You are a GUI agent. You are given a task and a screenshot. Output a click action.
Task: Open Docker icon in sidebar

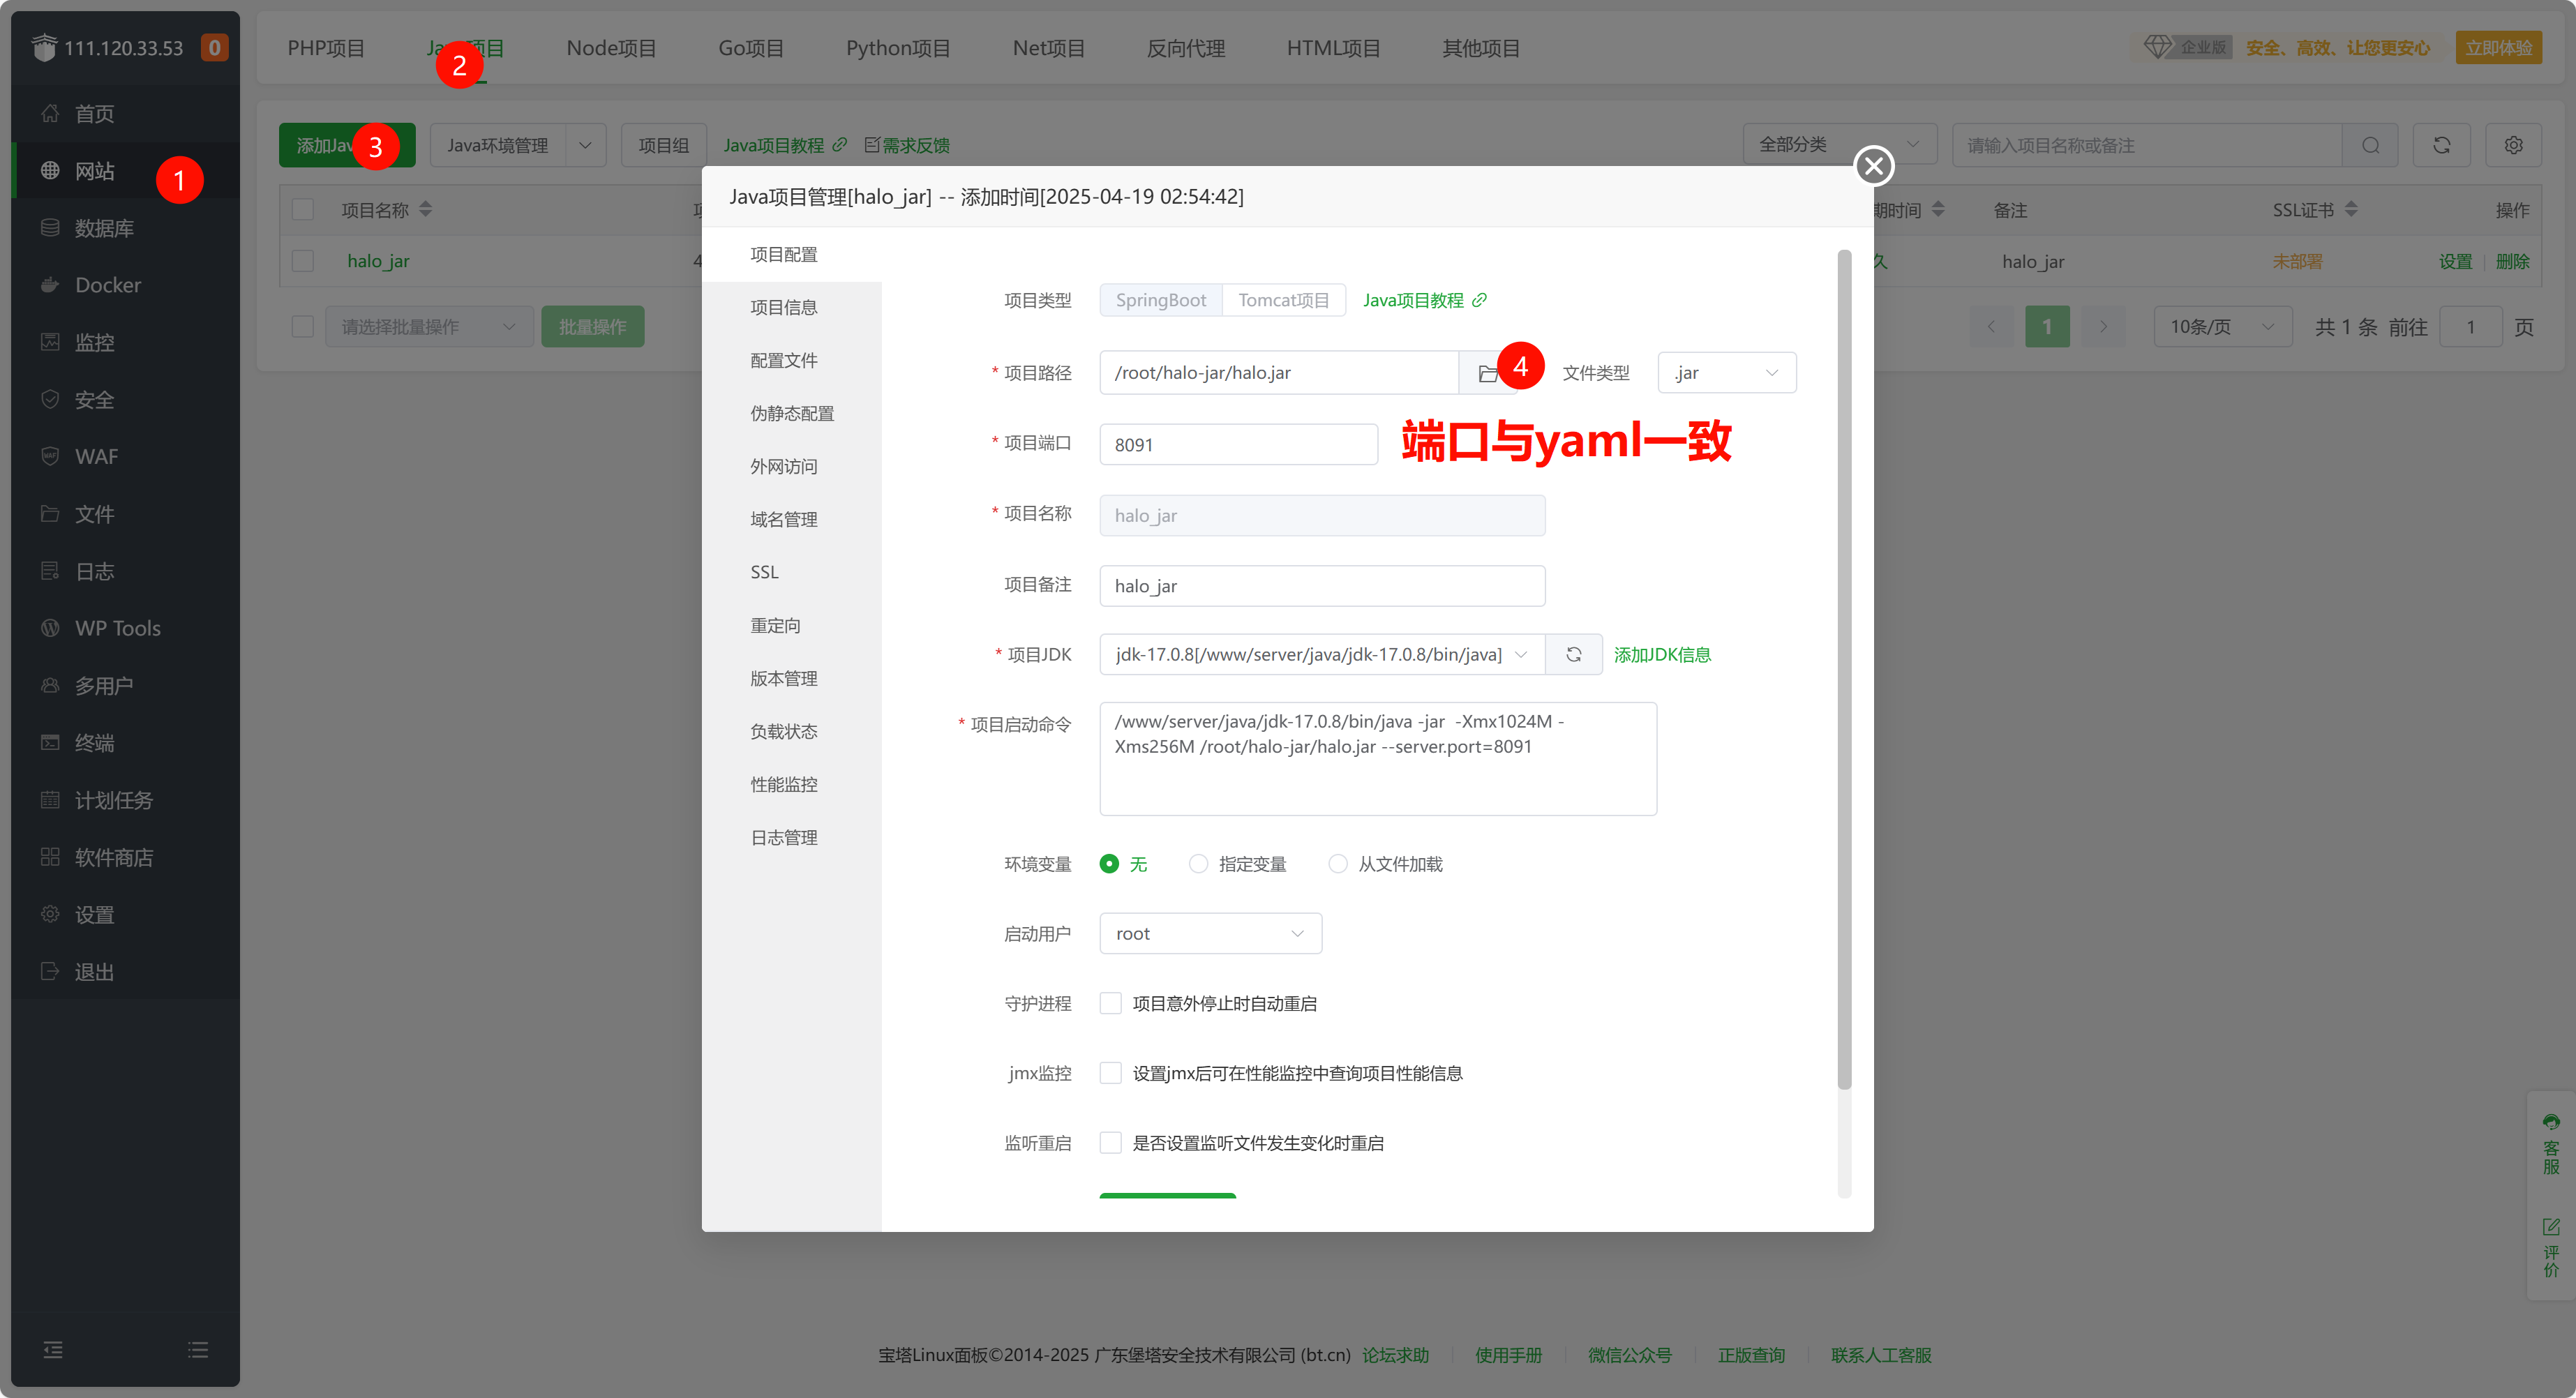[50, 285]
